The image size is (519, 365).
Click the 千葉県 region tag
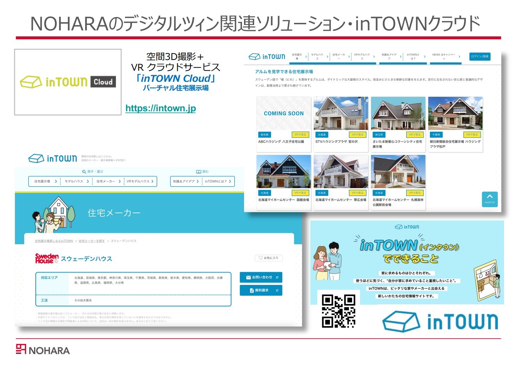click(436, 134)
